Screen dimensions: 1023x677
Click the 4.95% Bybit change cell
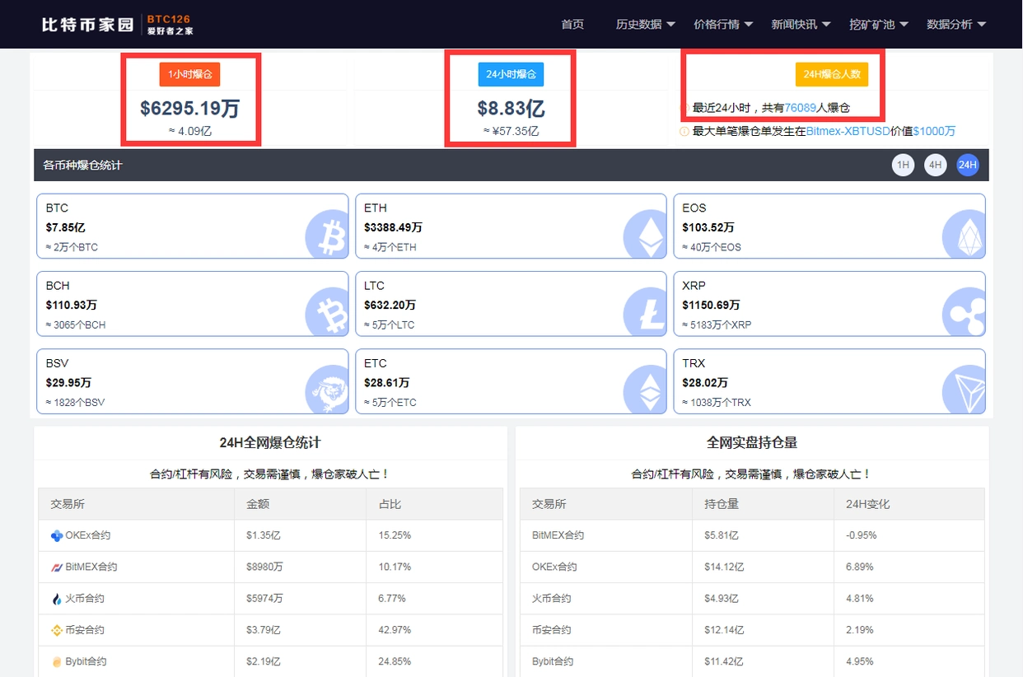click(909, 661)
